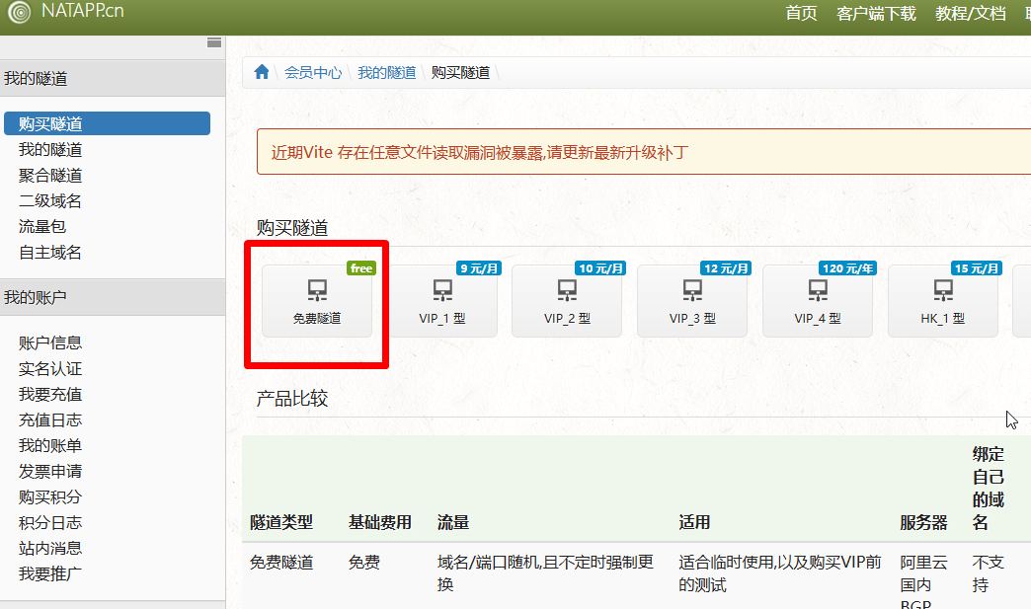The image size is (1031, 609).
Task: Select the VIP_3 型 card label
Action: 692,319
